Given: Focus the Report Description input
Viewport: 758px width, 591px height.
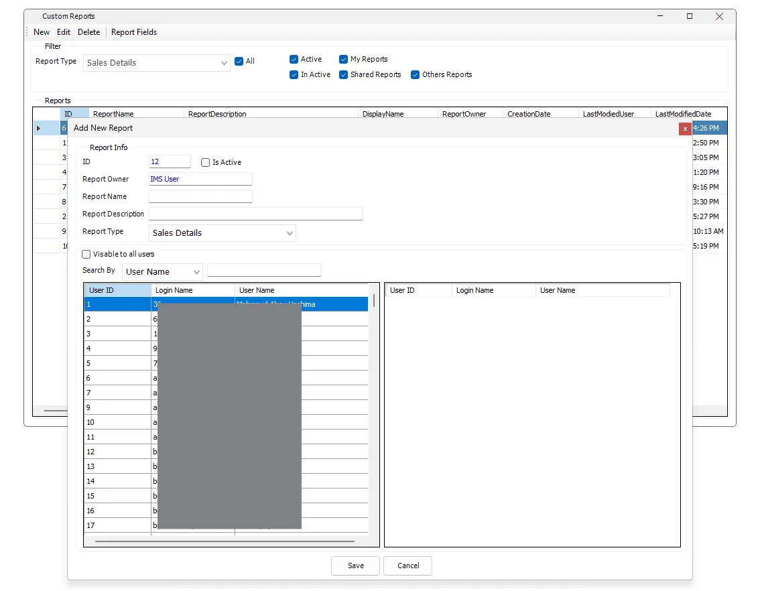Looking at the screenshot, I should coord(256,214).
